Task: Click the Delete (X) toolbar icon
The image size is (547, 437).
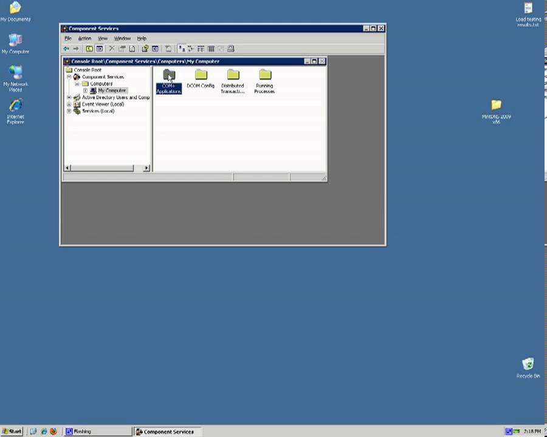Action: (112, 49)
